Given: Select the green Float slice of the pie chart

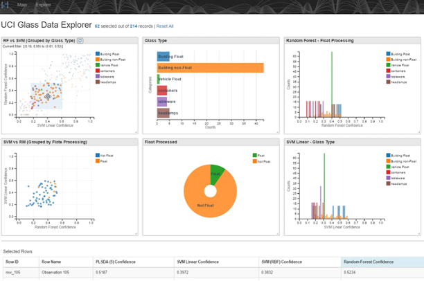Looking at the screenshot, I should click(x=216, y=174).
